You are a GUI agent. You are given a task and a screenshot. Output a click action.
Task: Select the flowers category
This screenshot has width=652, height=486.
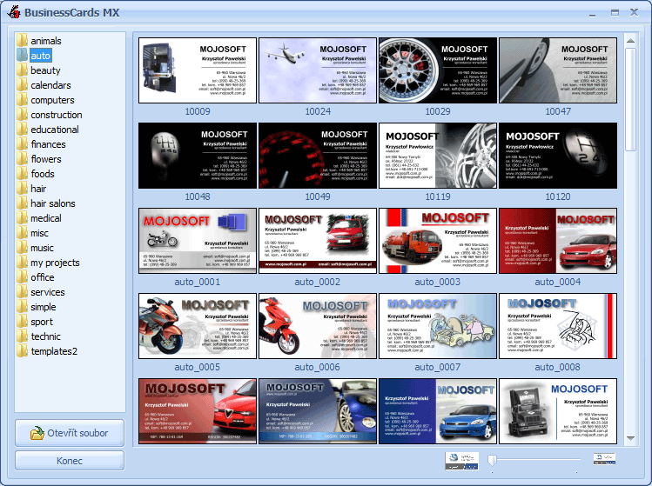(46, 159)
